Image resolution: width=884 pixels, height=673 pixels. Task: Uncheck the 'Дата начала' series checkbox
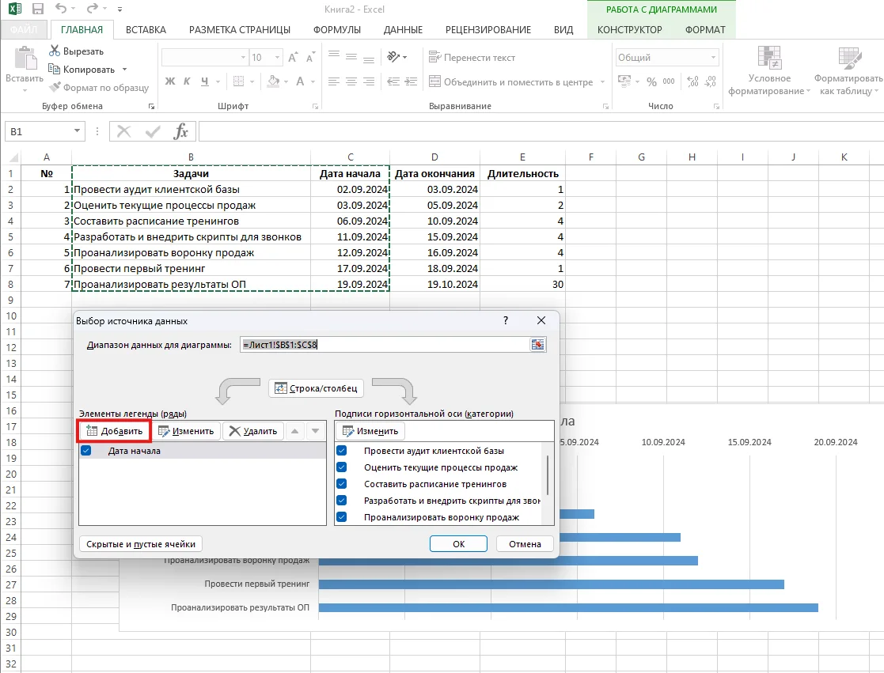(85, 451)
